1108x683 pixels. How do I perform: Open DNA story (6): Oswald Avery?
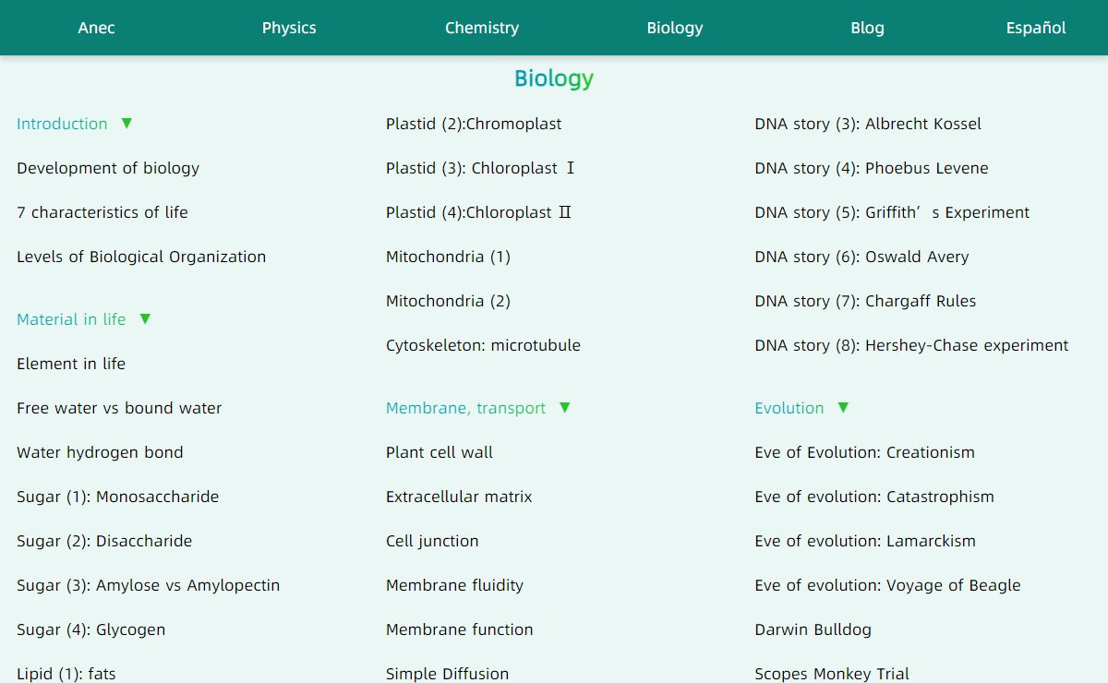pos(861,257)
